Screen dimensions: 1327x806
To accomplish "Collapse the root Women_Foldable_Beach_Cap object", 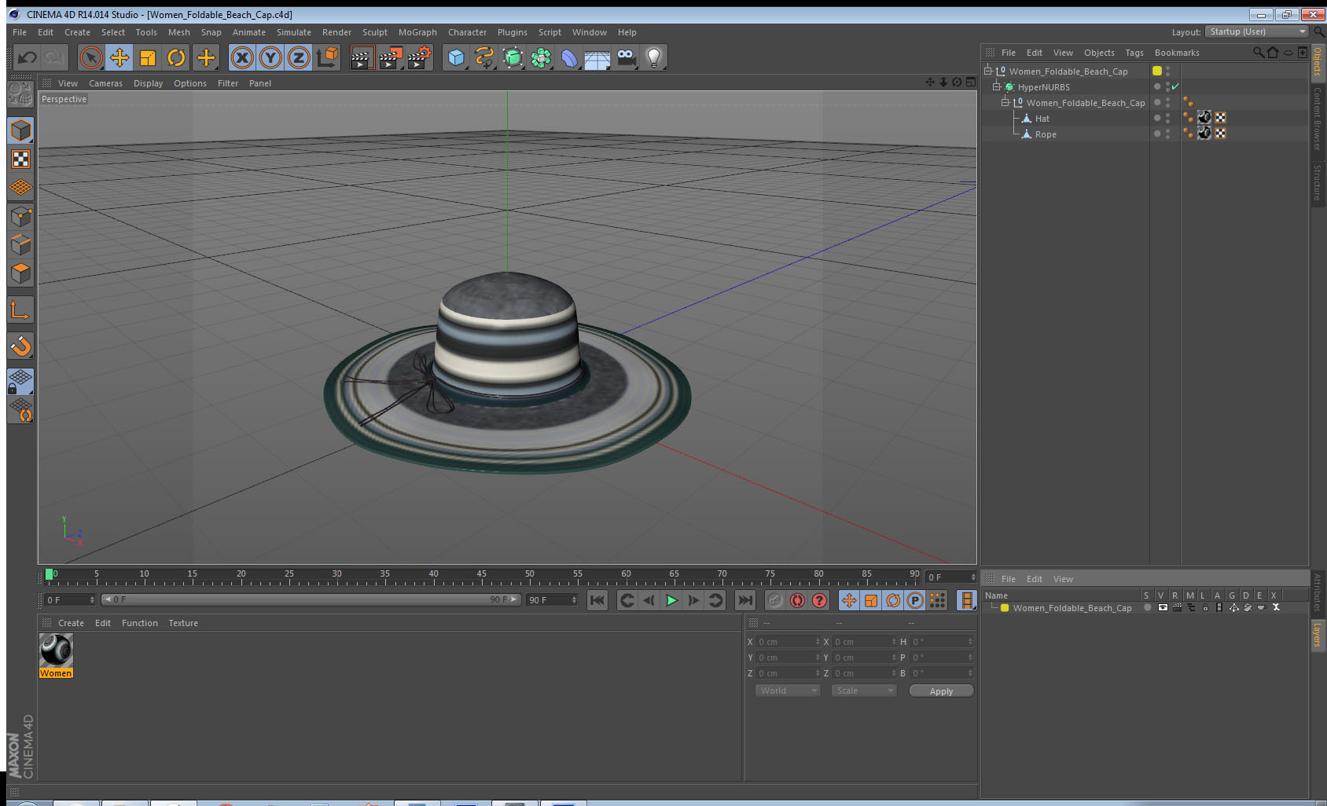I will (988, 71).
